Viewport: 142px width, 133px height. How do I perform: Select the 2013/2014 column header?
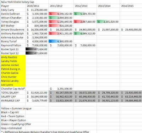[108, 6]
